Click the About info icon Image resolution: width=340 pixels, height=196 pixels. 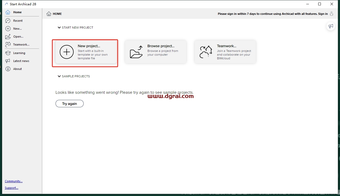(8, 69)
